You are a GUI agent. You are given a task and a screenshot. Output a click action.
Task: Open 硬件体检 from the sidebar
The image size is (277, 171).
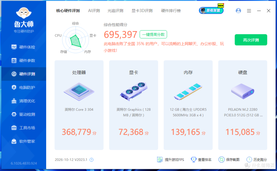24,47
